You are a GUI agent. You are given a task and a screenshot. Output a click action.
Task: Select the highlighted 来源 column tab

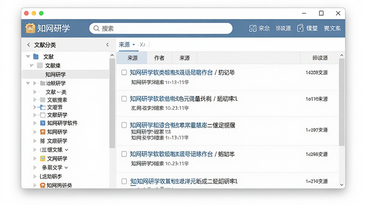(x=132, y=58)
